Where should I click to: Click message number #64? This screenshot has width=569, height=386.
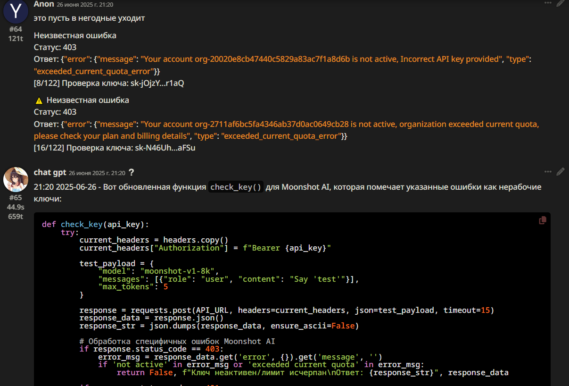click(x=16, y=29)
